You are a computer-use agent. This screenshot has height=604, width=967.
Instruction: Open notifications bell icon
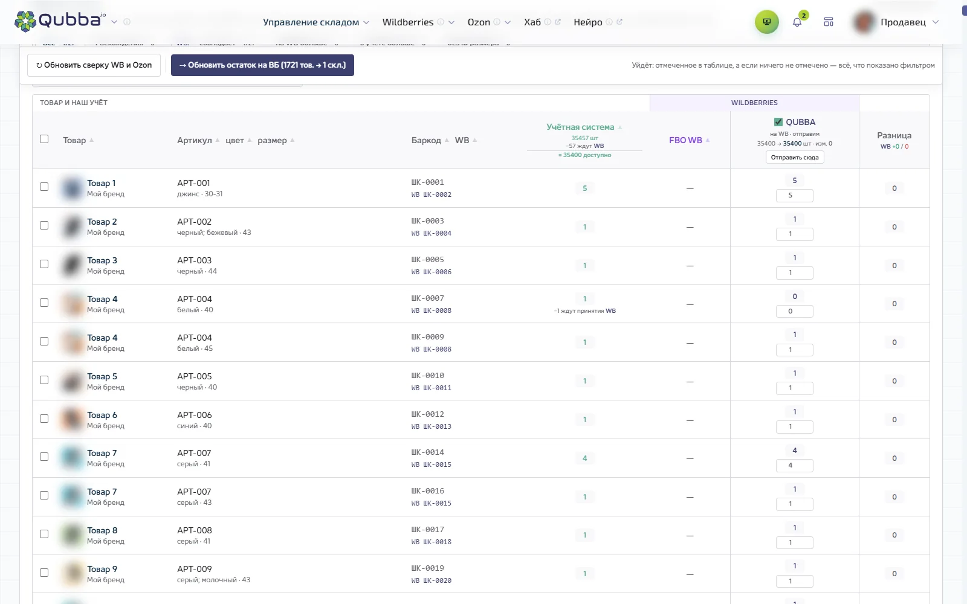797,22
